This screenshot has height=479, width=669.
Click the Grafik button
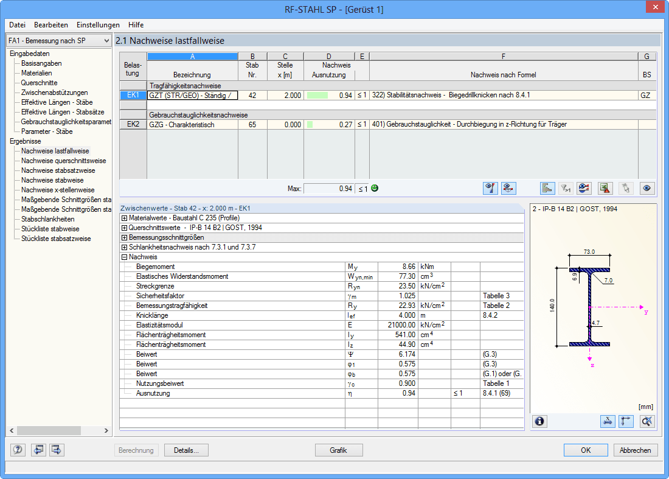(338, 450)
